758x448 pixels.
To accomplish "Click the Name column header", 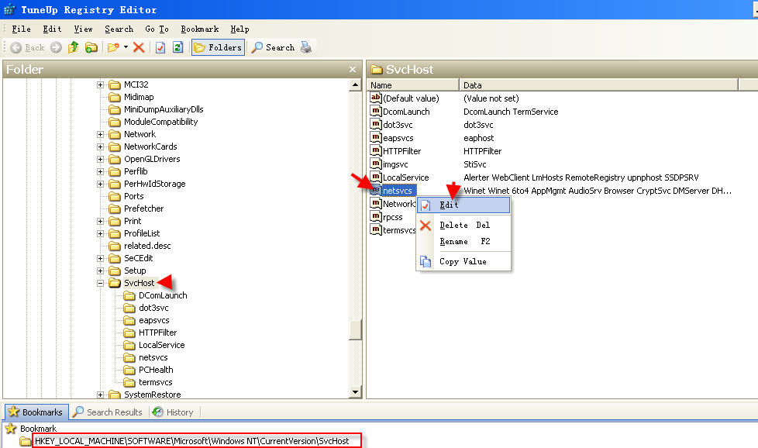I will click(413, 85).
